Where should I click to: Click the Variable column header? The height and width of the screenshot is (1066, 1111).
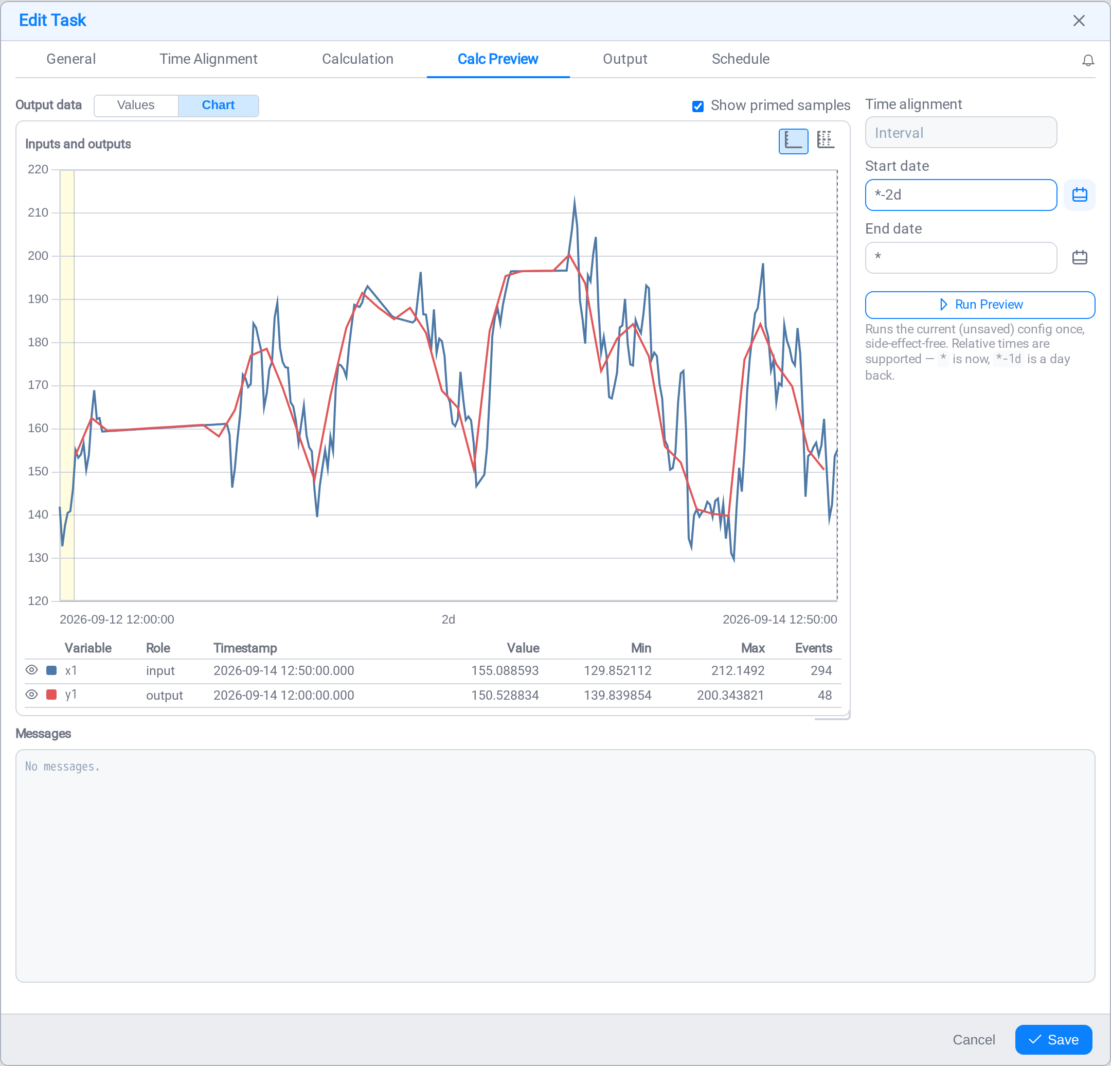click(88, 648)
